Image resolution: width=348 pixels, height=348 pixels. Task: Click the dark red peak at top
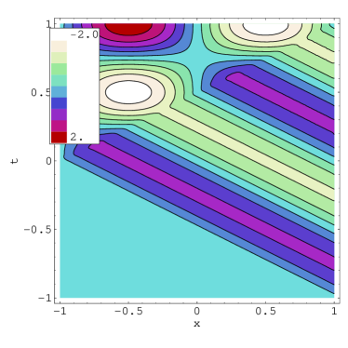[128, 29]
